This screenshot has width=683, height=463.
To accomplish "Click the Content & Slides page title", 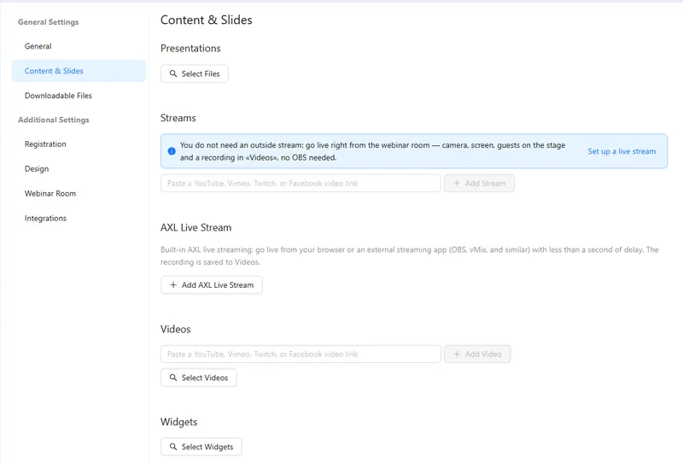I will pos(207,20).
